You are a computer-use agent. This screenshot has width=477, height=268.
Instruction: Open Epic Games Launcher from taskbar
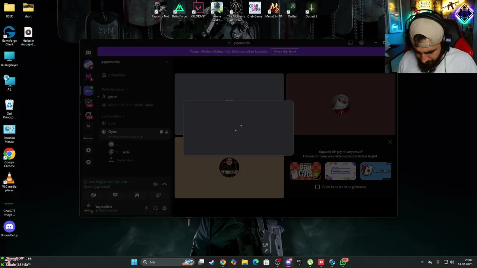click(x=299, y=262)
